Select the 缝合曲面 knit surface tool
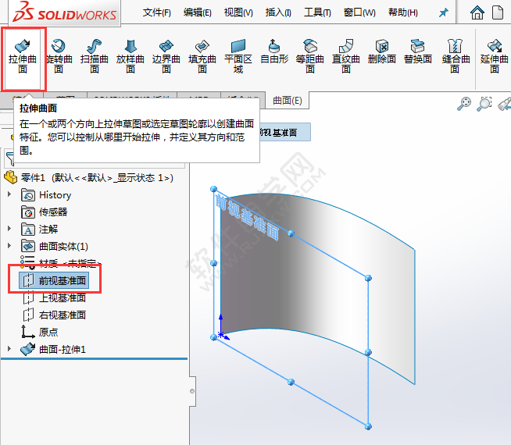Screen dimensions: 511x445 [x=456, y=56]
